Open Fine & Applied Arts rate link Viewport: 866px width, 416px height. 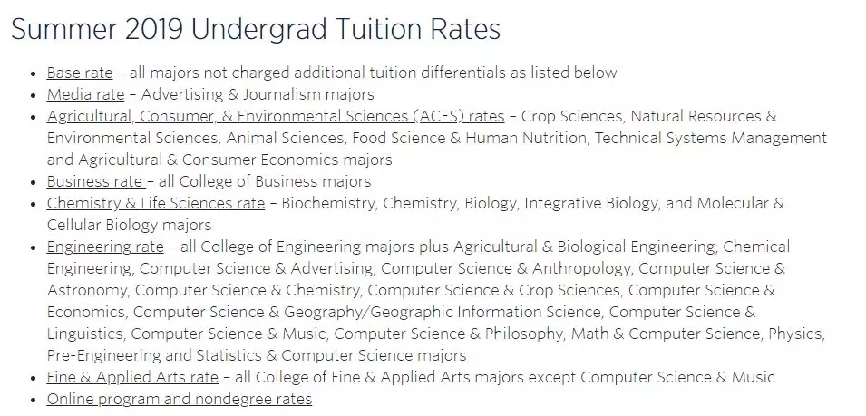(132, 377)
